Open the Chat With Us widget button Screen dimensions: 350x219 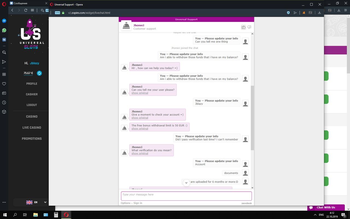326,208
